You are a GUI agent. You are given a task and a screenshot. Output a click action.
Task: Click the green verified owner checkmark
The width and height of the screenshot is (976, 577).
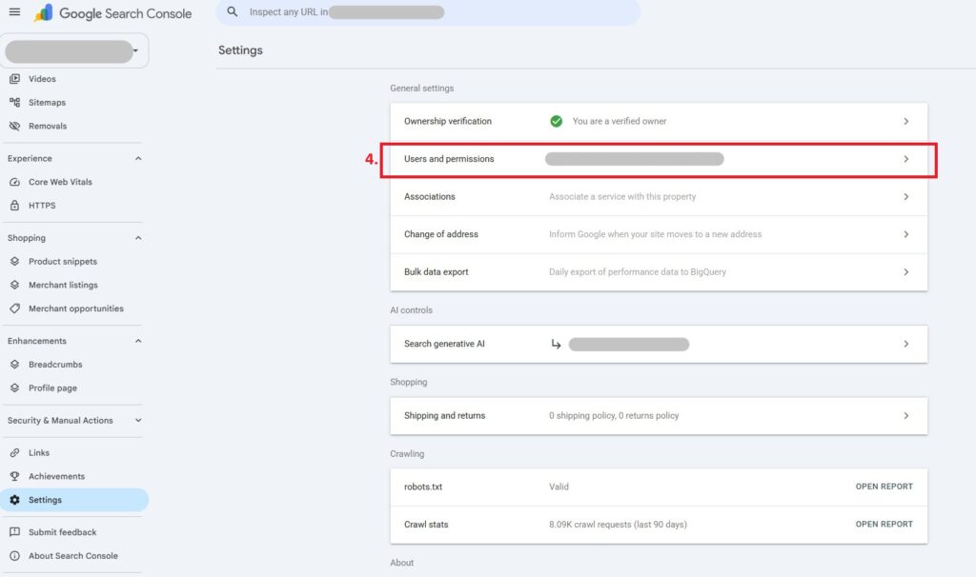(x=557, y=121)
